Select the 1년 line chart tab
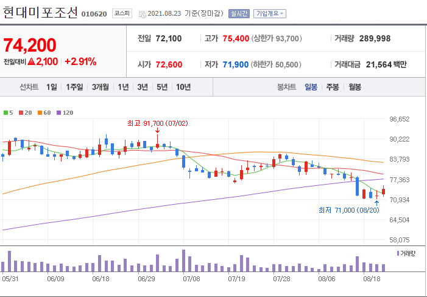The height and width of the screenshot is (297, 427). (x=123, y=87)
